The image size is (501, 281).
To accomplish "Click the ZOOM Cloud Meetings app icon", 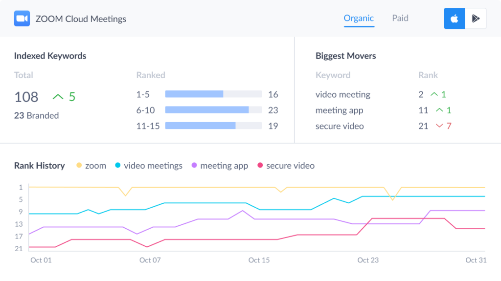I will click(22, 19).
